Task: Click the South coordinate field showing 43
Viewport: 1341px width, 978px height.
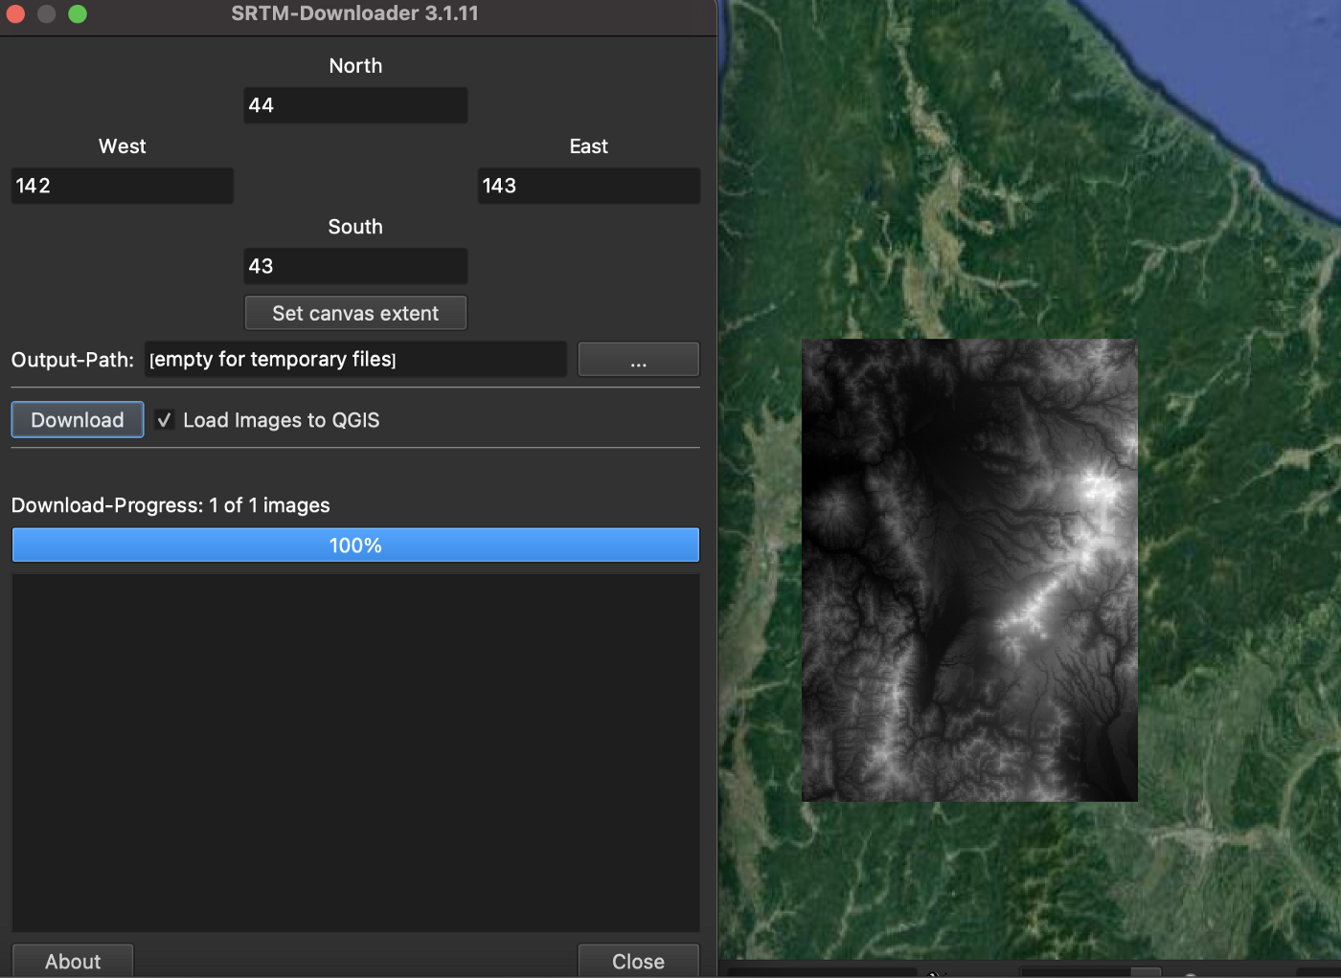Action: [x=355, y=266]
